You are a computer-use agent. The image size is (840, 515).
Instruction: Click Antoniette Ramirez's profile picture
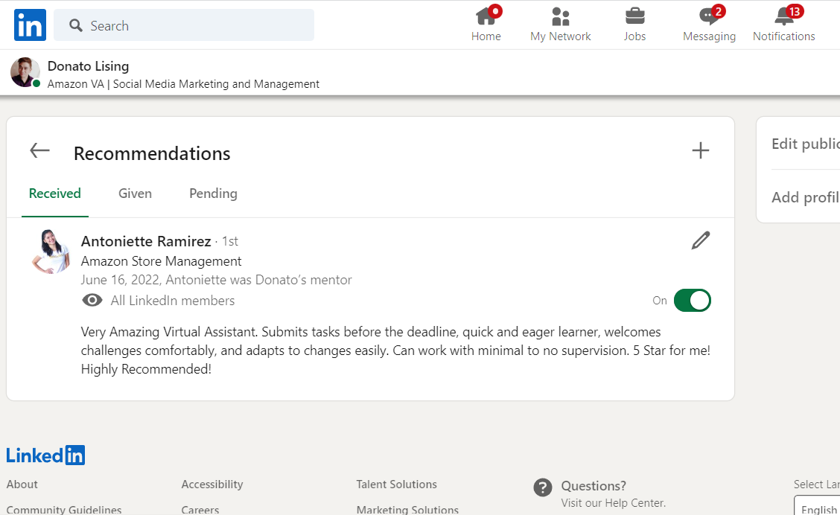pos(51,252)
